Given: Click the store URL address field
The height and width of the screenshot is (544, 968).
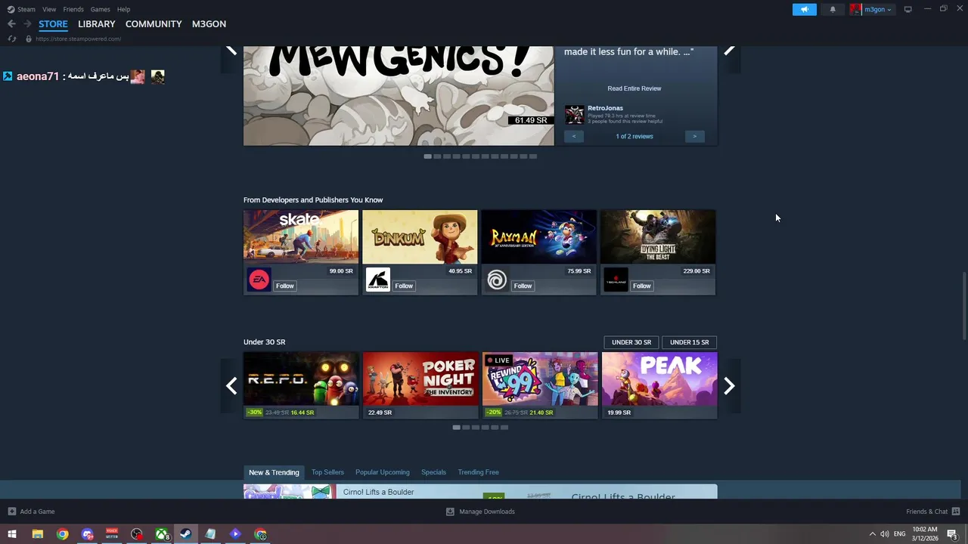Looking at the screenshot, I should [x=78, y=39].
